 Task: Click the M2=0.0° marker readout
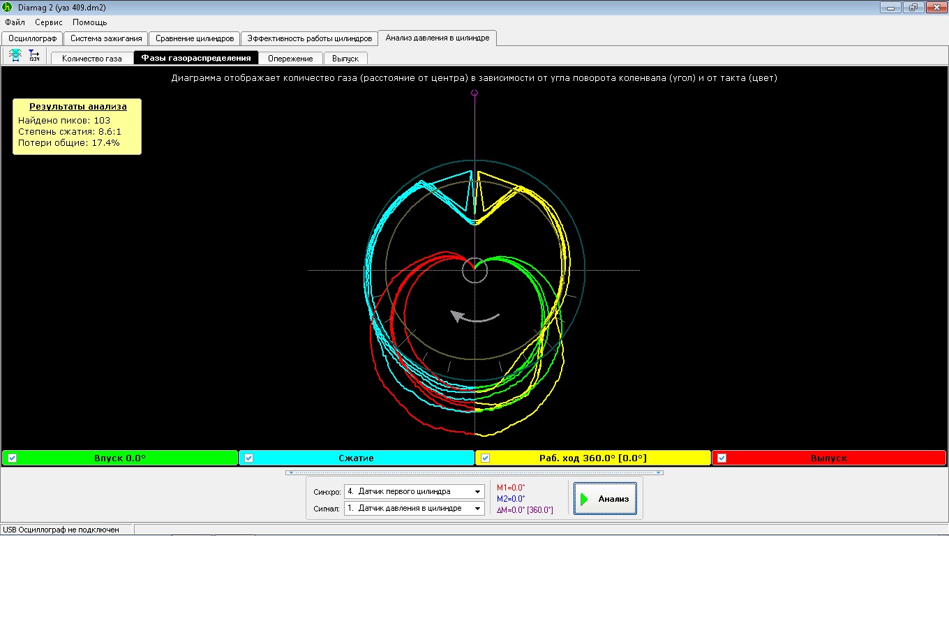click(511, 499)
